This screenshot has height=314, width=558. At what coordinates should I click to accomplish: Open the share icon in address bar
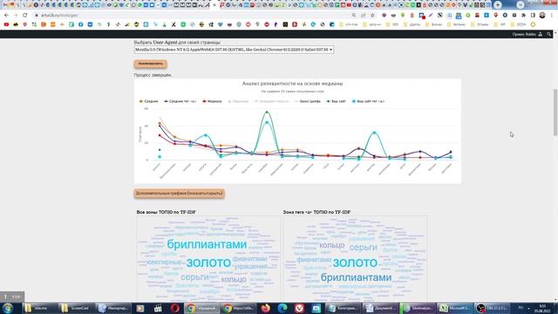click(364, 16)
